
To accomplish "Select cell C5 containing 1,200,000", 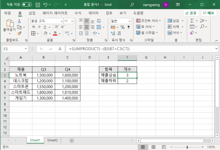I will (x=68, y=86).
